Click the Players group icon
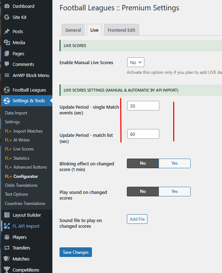This screenshot has height=273, width=222. point(7,237)
